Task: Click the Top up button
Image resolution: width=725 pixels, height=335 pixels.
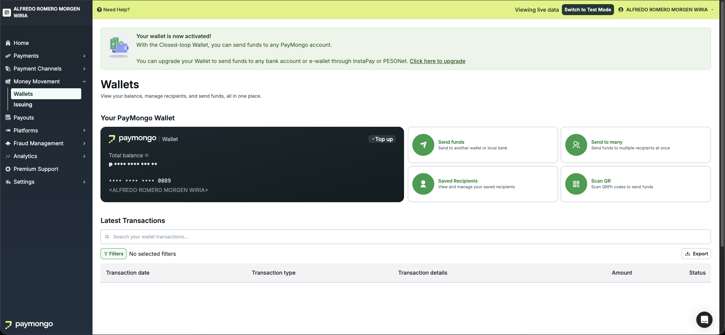Action: (382, 139)
